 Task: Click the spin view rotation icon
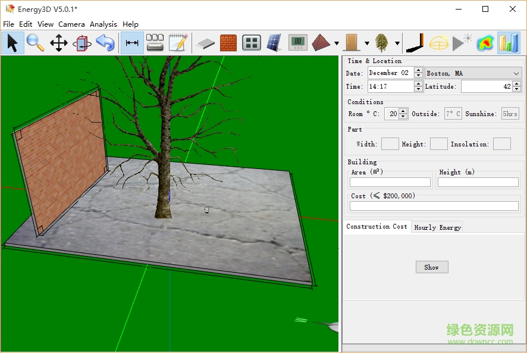pyautogui.click(x=81, y=43)
